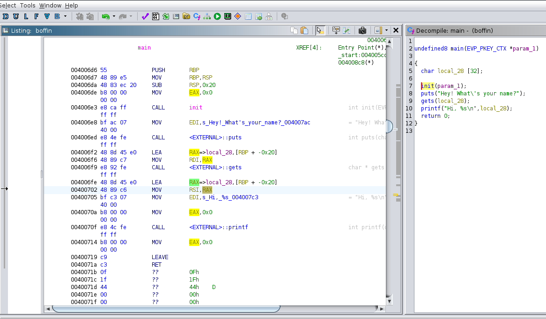Click the init call operand in Listing

[196, 108]
